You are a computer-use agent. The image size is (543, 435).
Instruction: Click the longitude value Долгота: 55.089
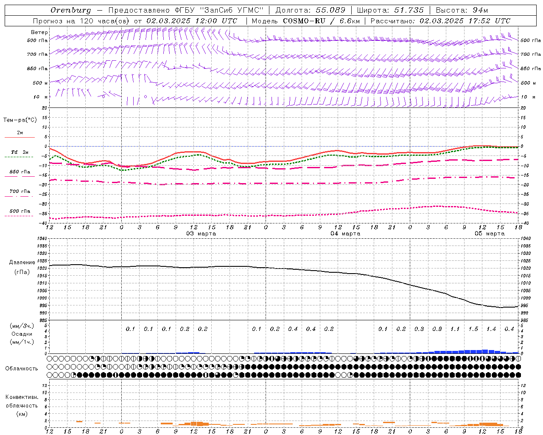311,10
